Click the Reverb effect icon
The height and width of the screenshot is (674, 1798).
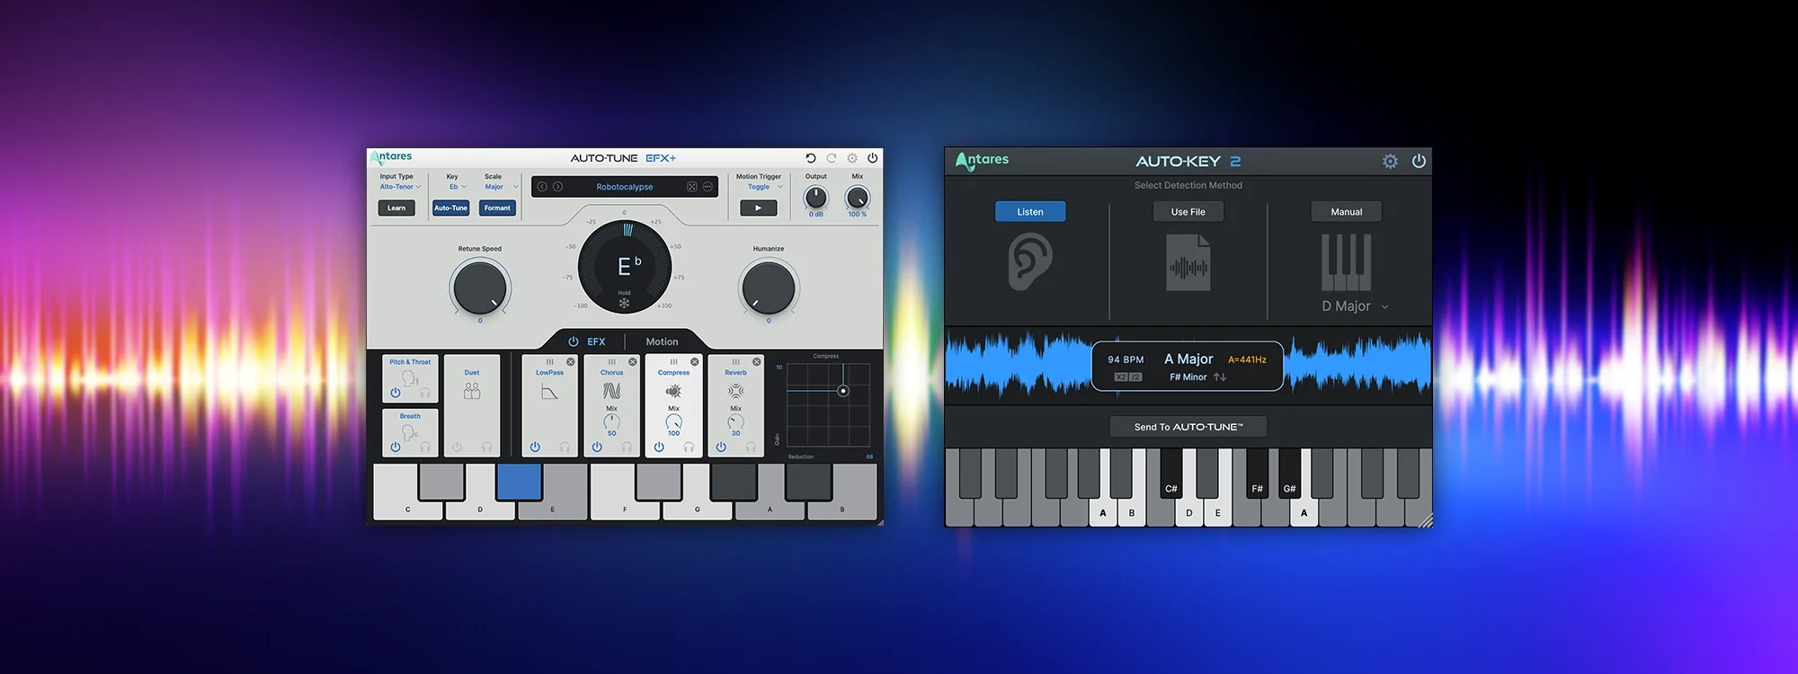click(735, 391)
